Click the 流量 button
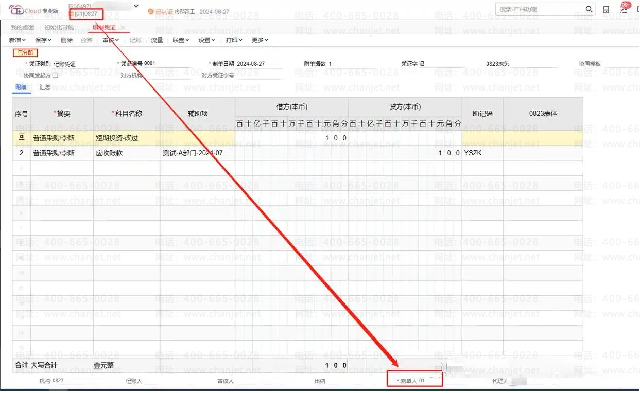Screen dimensions: 640x393 click(x=157, y=40)
